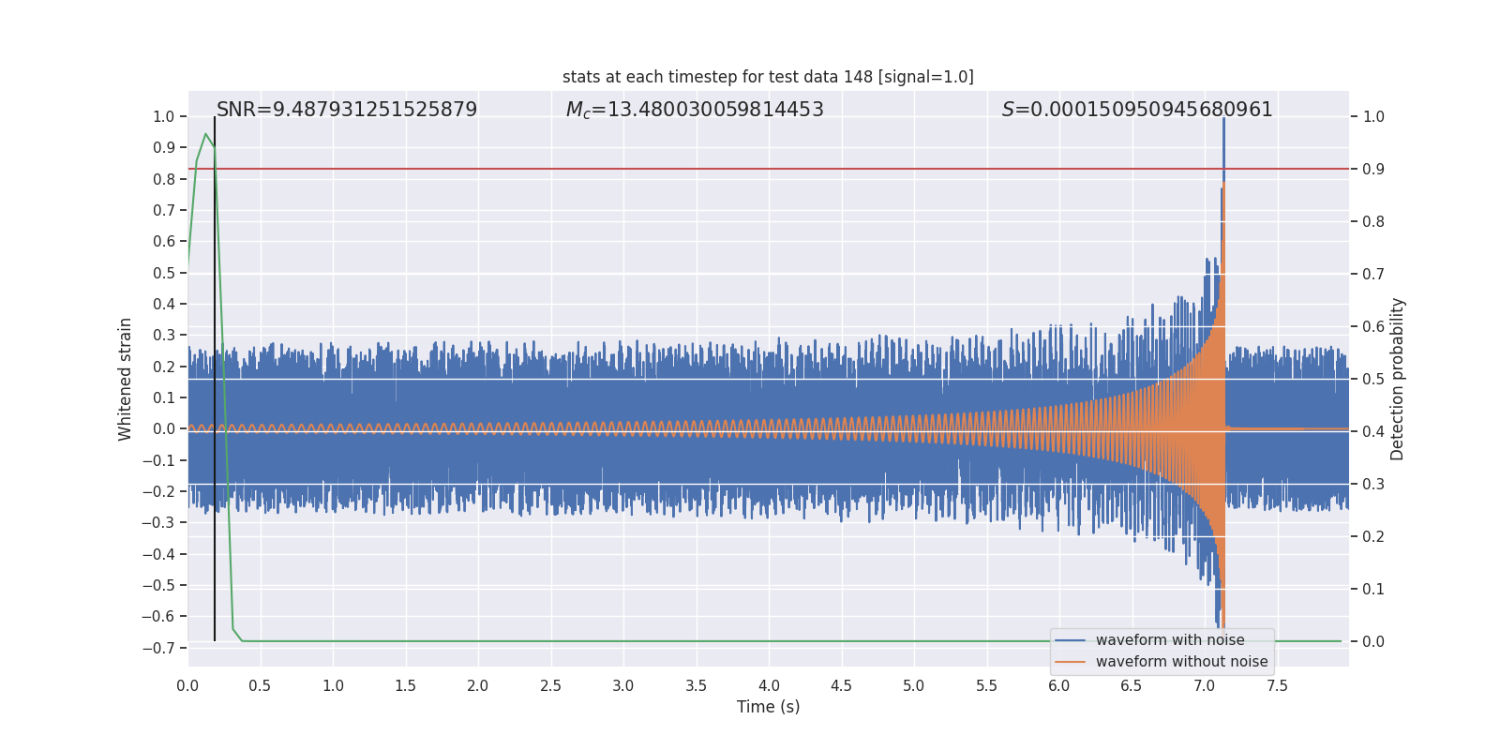Click the blue line sample in the legend

1071,640
